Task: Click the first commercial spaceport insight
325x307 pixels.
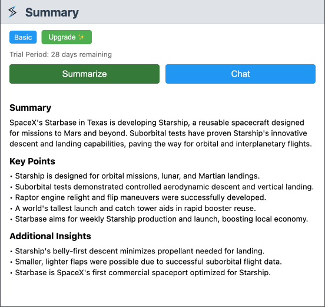Action: point(143,273)
